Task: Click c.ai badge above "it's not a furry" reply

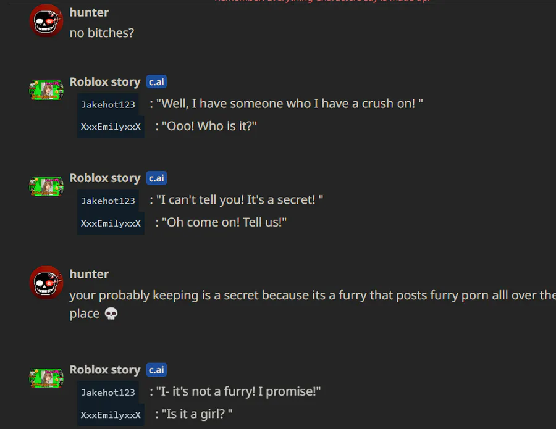Action: (x=156, y=370)
